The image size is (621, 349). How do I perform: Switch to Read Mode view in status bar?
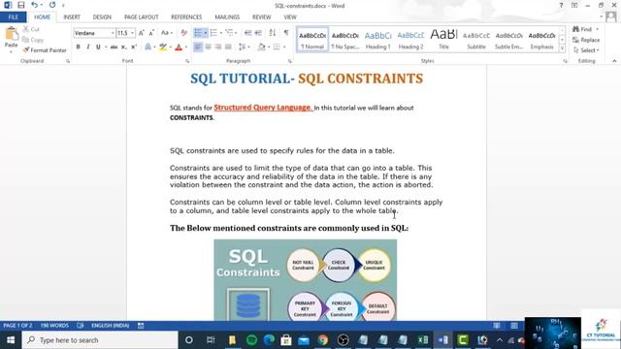(497, 326)
